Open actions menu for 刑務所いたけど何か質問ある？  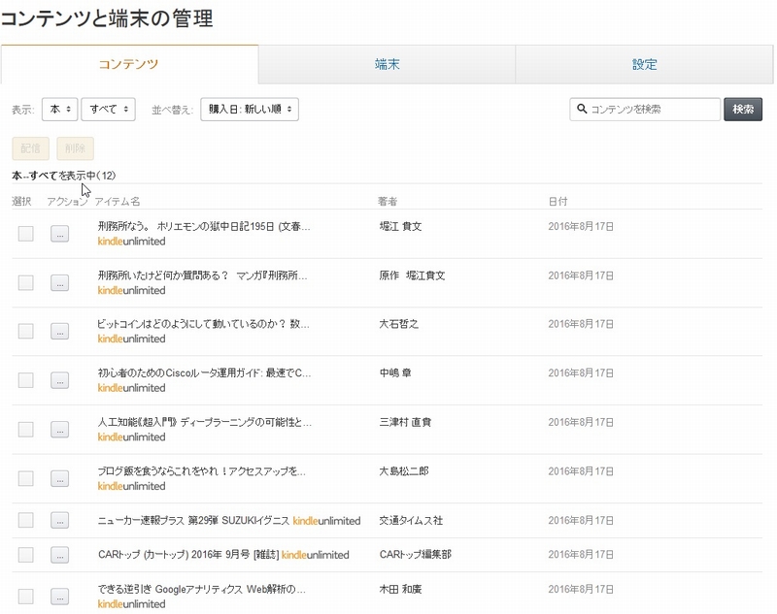point(60,282)
